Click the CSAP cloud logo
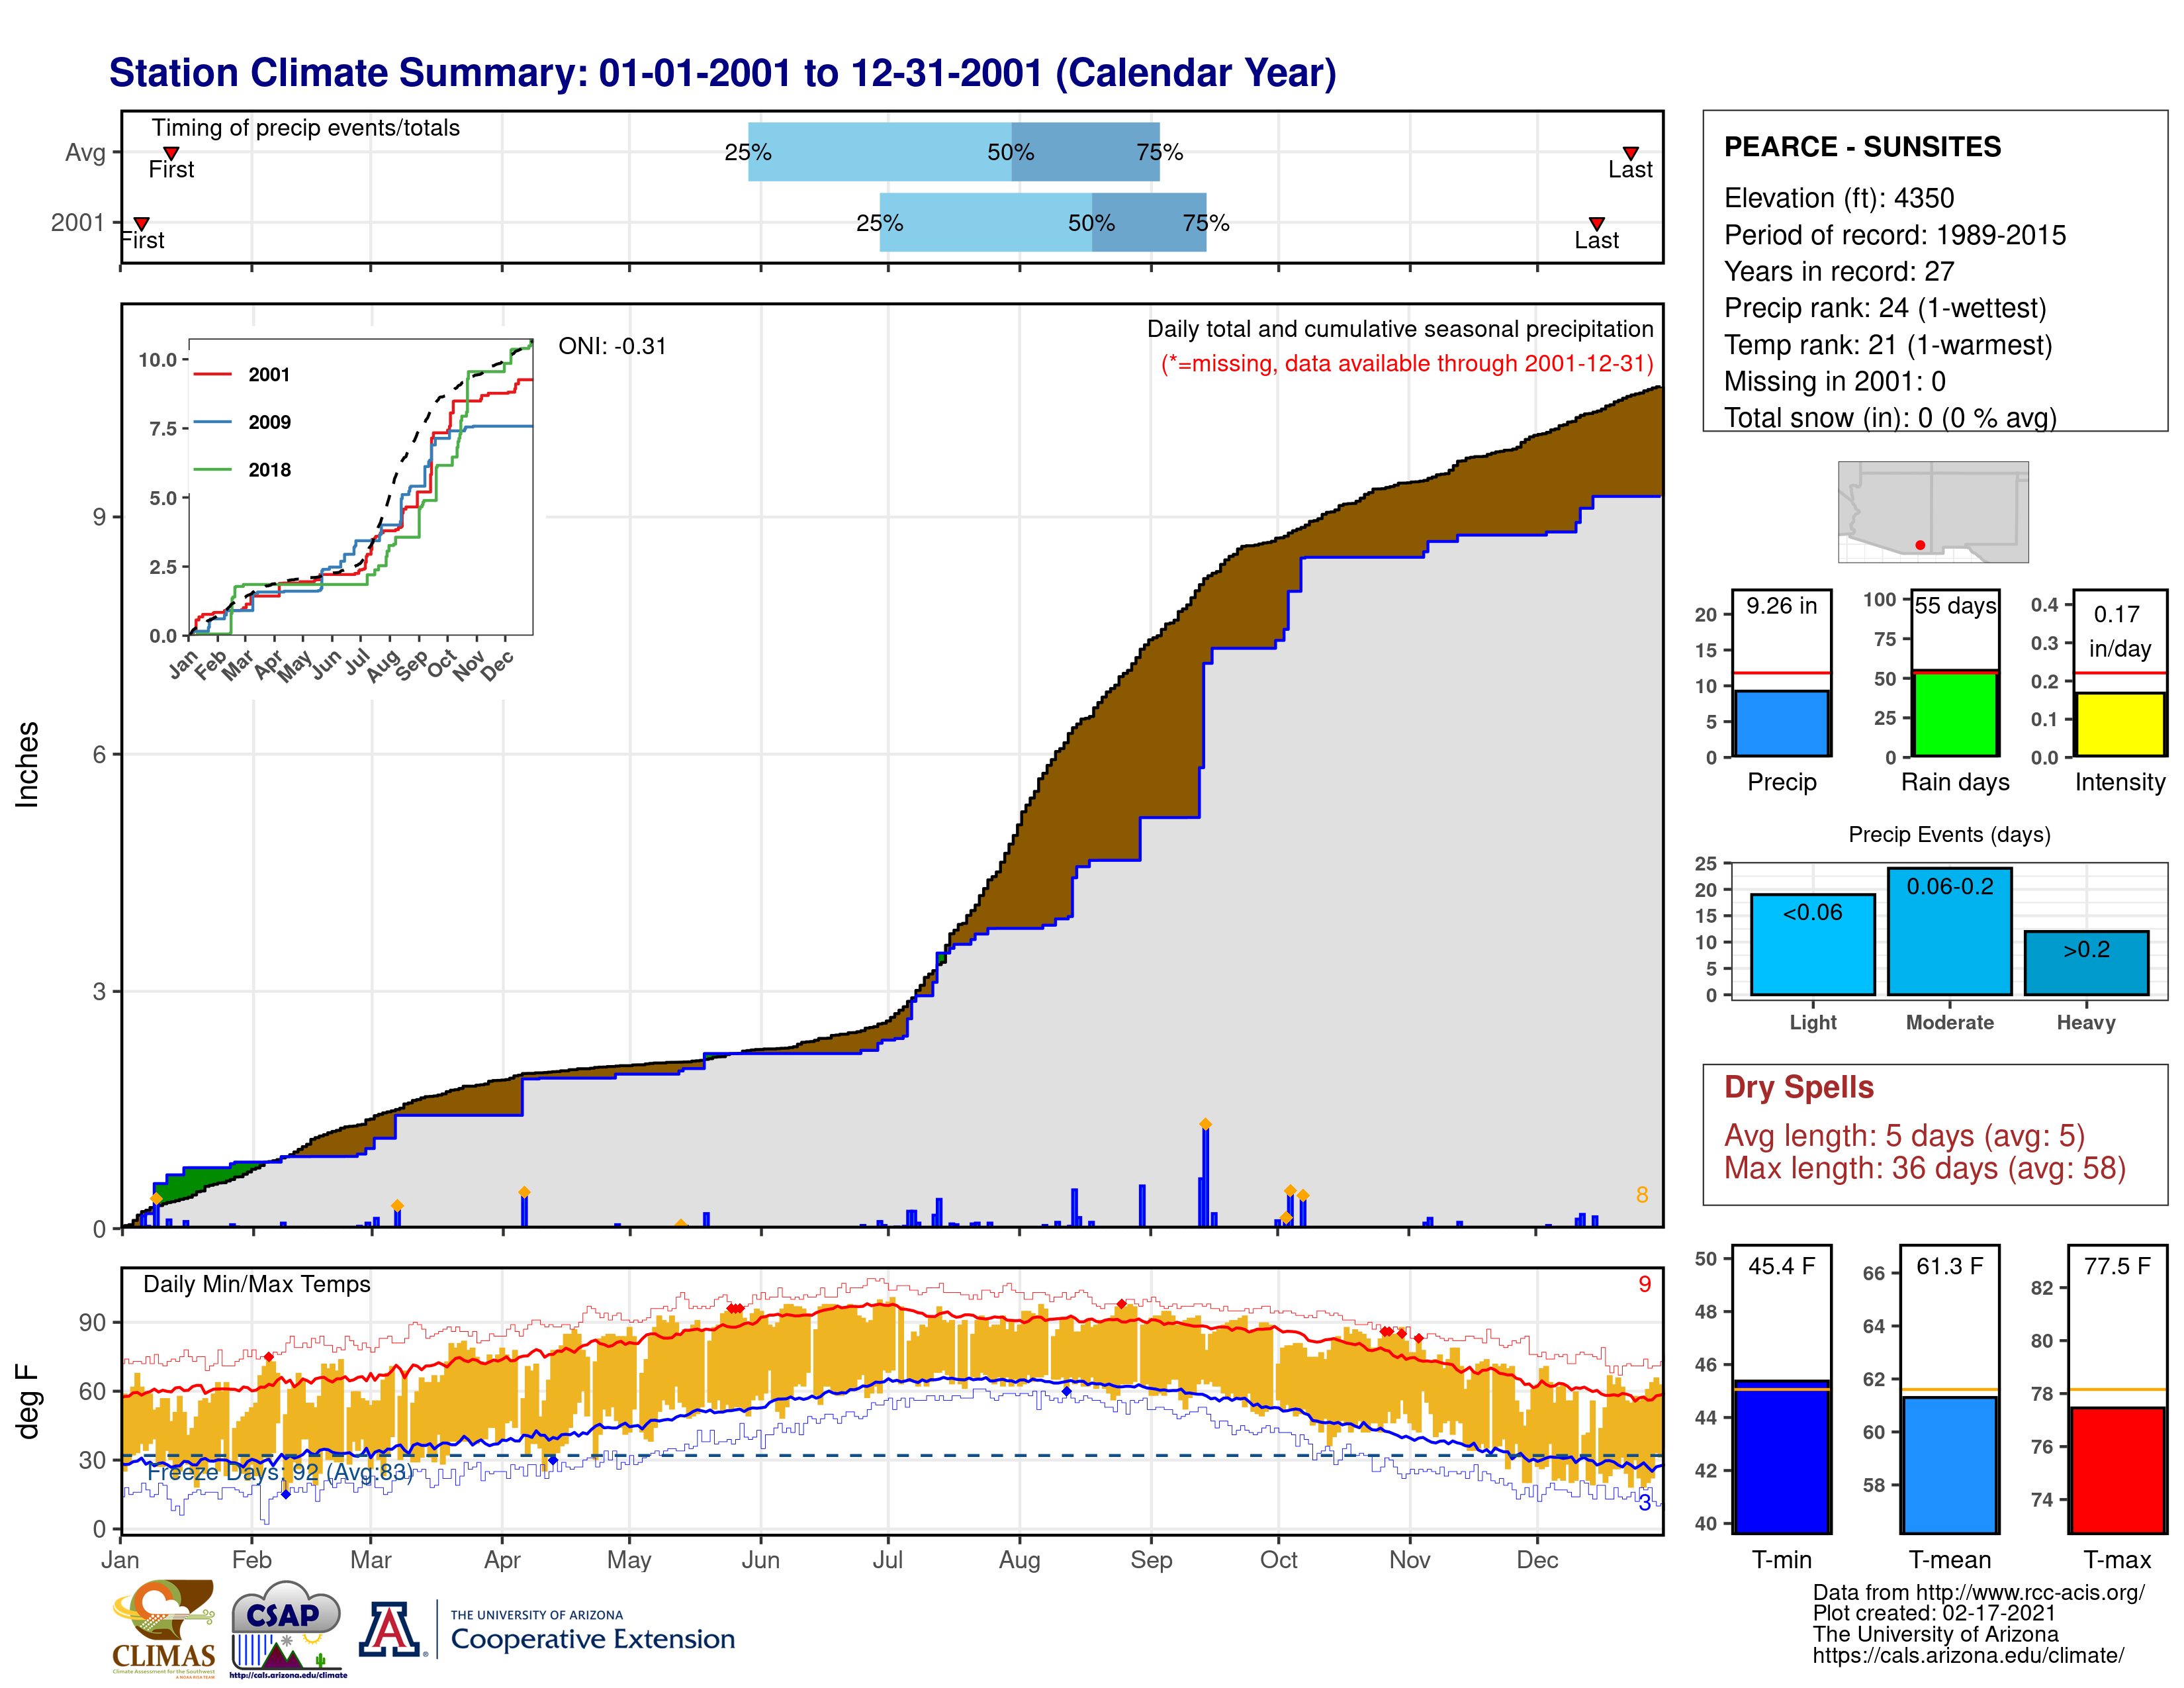This screenshot has width=2184, height=1688. [288, 1628]
